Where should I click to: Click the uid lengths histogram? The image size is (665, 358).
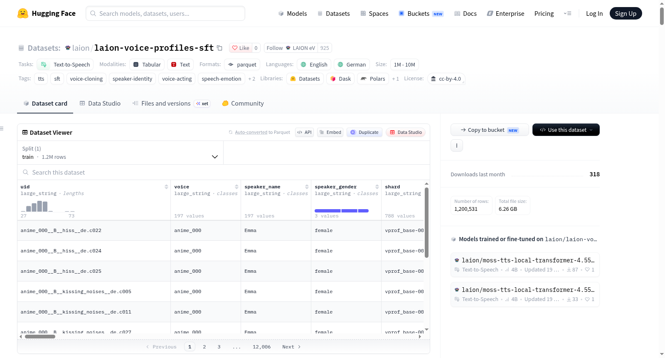coord(47,206)
